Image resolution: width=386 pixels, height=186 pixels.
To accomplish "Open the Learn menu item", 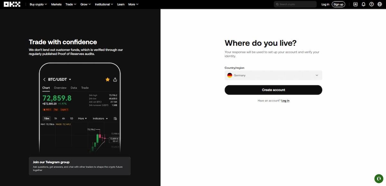I will (121, 4).
